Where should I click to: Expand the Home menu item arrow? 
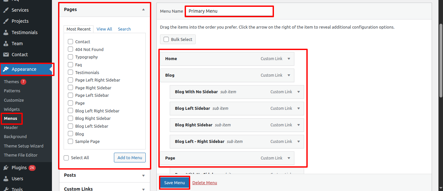coord(289,59)
